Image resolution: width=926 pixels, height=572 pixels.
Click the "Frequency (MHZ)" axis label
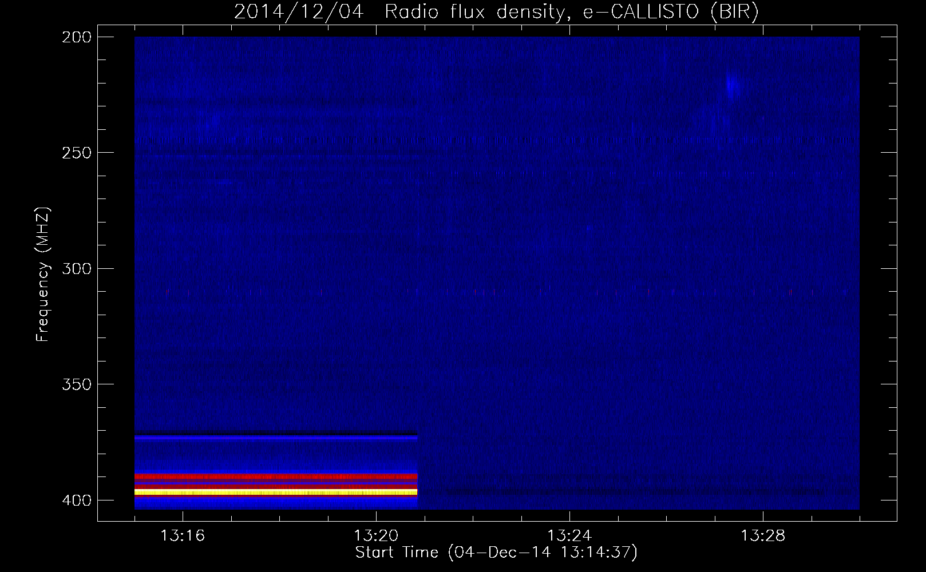coord(43,275)
